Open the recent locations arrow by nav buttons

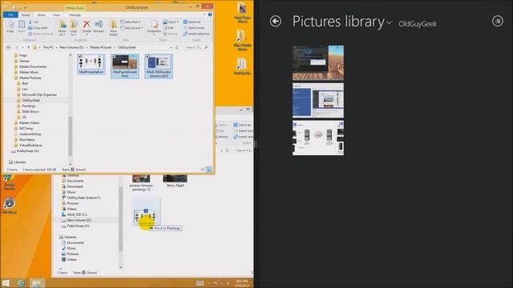[22, 47]
